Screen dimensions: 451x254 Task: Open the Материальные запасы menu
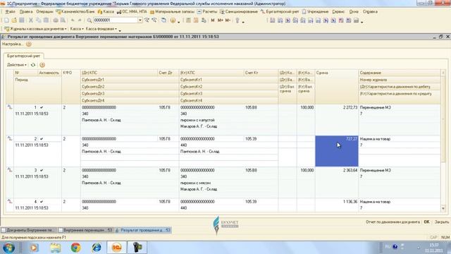click(172, 12)
